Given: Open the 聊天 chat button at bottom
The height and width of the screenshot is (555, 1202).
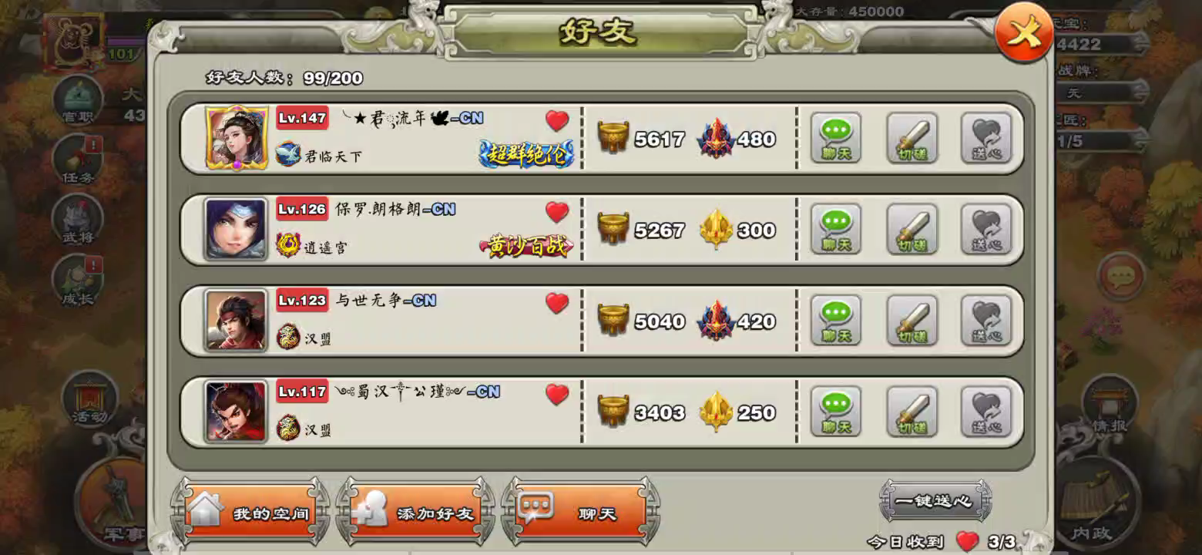Looking at the screenshot, I should point(580,513).
